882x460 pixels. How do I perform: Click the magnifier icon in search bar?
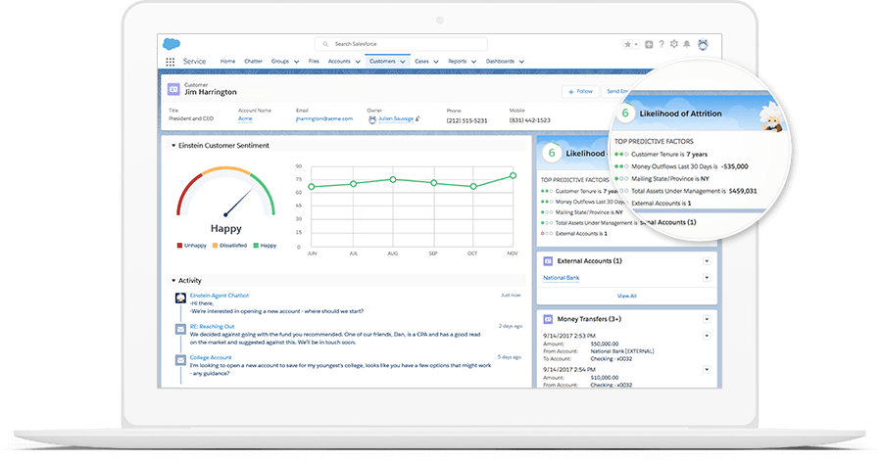click(325, 44)
